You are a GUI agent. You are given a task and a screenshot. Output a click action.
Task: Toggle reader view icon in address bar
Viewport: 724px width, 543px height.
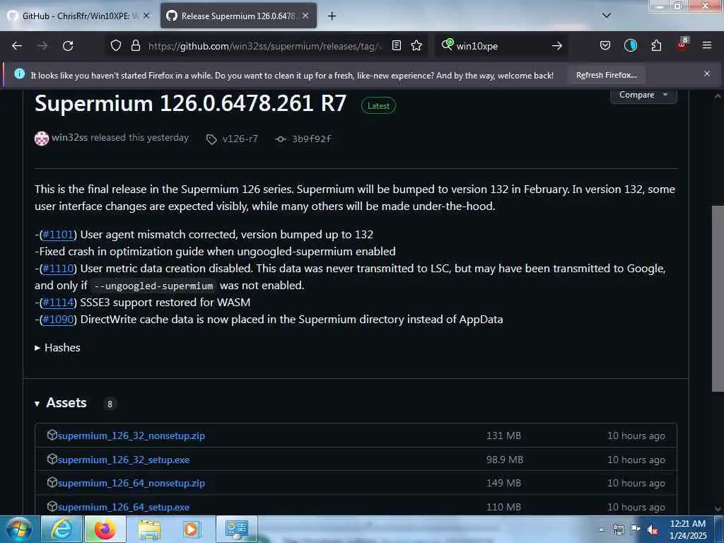tap(396, 45)
